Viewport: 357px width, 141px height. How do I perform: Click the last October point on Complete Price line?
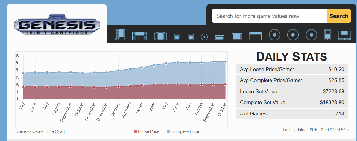click(x=225, y=62)
